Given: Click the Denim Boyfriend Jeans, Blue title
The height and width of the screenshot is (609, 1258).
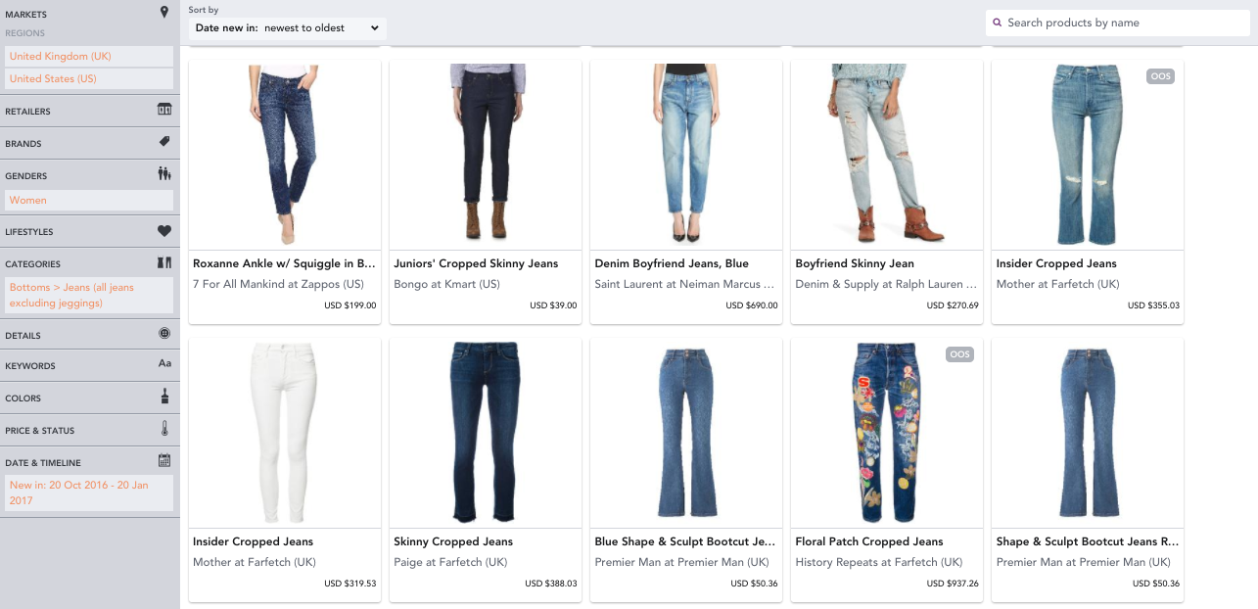Looking at the screenshot, I should tap(672, 263).
